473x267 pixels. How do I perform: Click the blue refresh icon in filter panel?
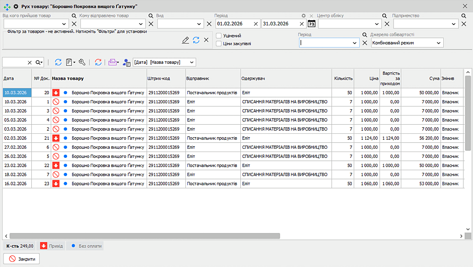point(196,40)
